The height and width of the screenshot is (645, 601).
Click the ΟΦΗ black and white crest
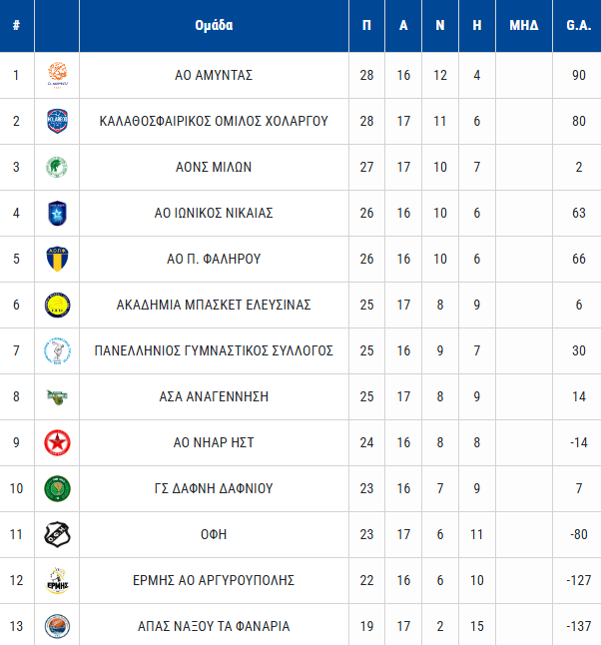(57, 534)
